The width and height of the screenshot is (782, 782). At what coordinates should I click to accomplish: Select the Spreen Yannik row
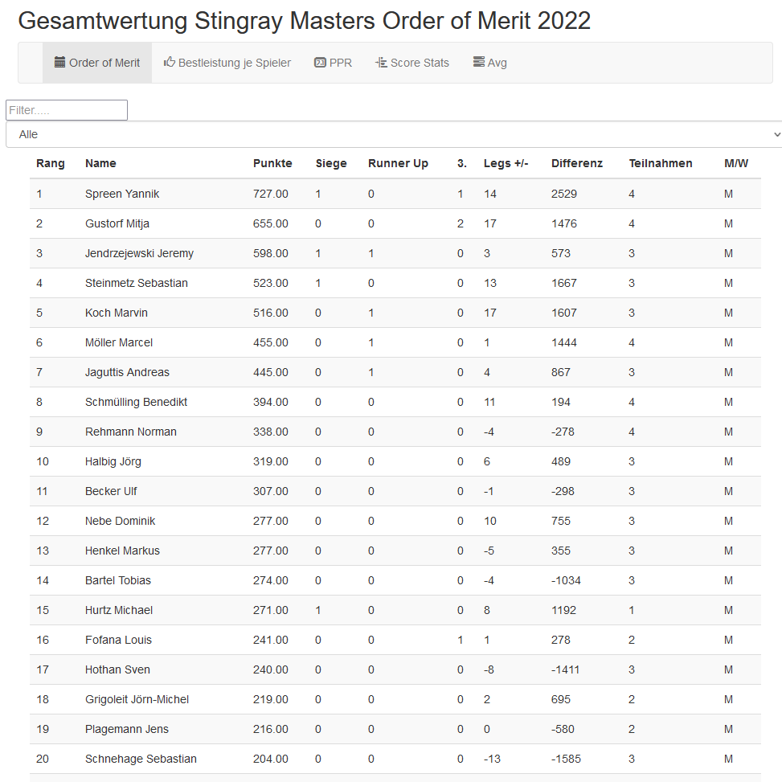(395, 194)
